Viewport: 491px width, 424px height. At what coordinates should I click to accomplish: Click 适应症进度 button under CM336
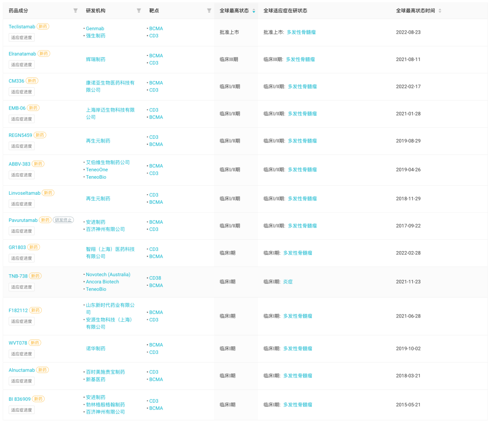[x=22, y=92]
